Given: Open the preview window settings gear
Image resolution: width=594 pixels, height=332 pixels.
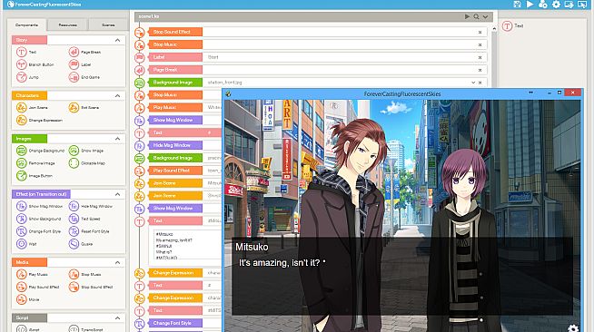Looking at the screenshot, I should (573, 327).
